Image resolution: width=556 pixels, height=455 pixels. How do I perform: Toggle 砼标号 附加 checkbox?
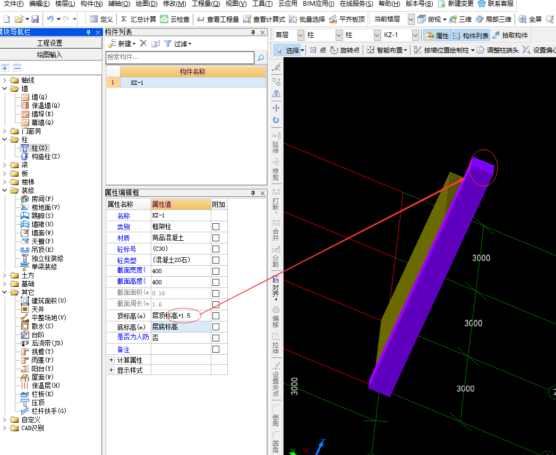(x=216, y=249)
